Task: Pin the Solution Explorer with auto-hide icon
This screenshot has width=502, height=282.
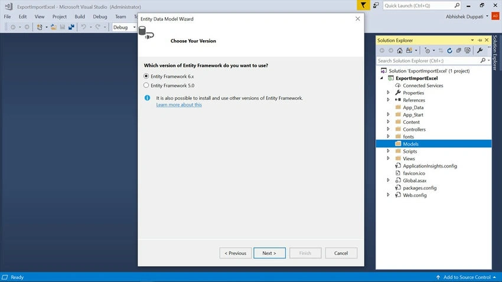Action: tap(480, 40)
